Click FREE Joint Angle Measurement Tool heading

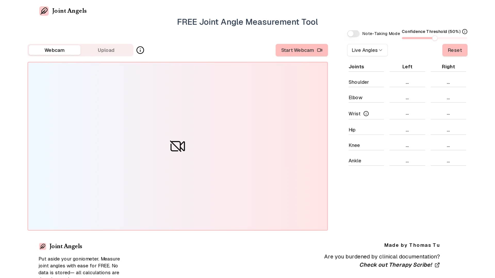(x=247, y=22)
